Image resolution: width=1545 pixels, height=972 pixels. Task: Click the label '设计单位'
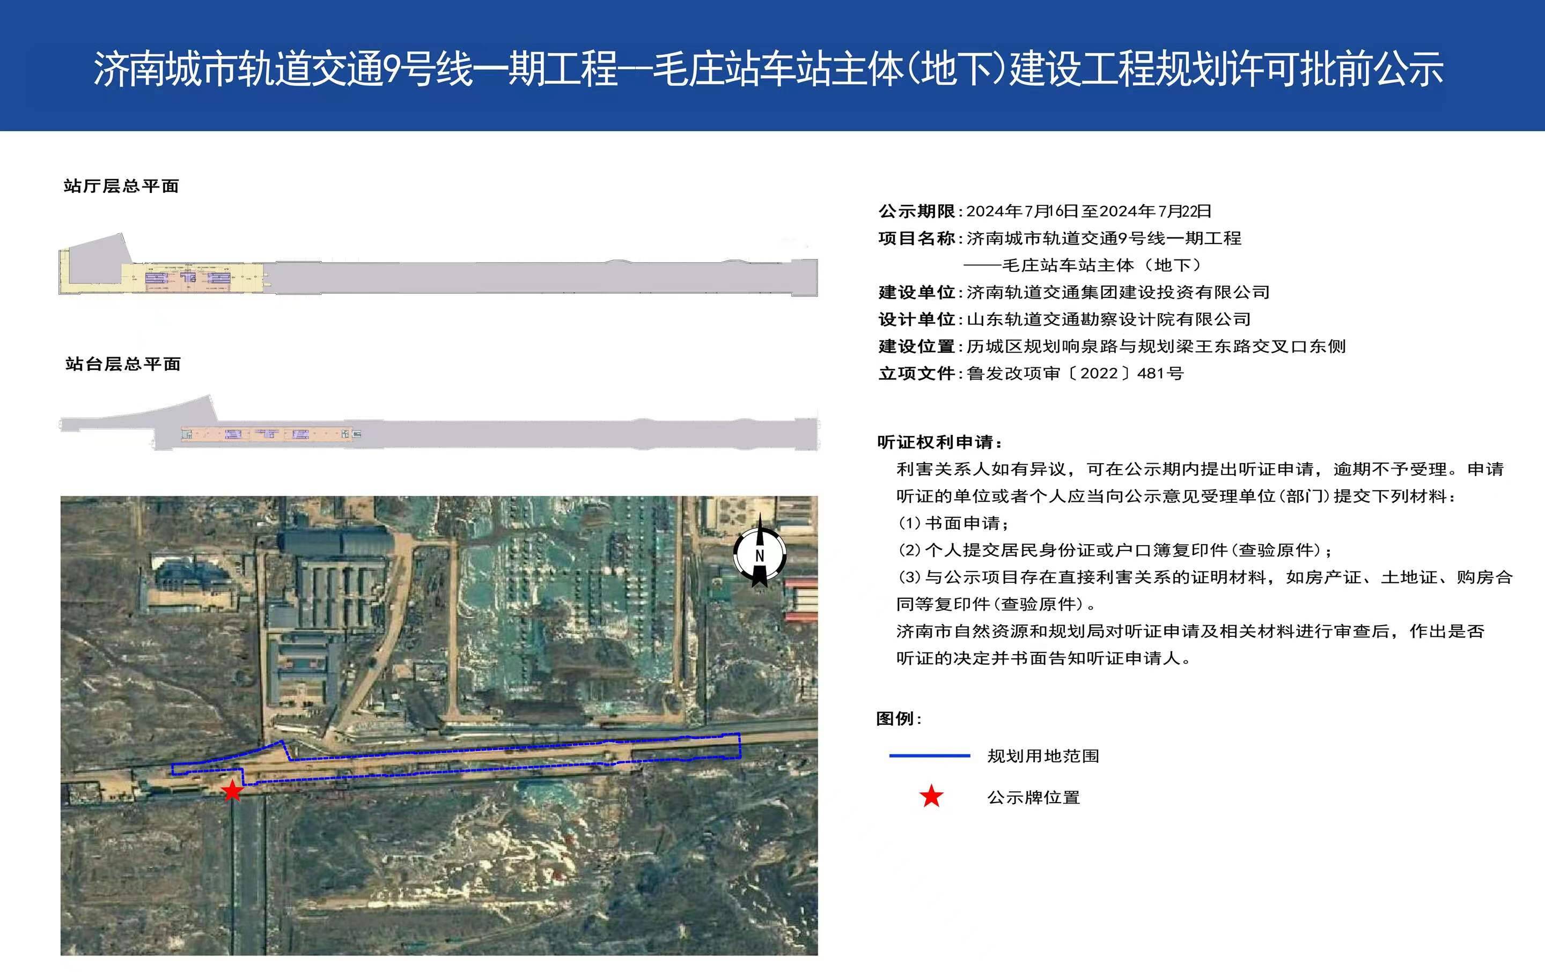917,320
